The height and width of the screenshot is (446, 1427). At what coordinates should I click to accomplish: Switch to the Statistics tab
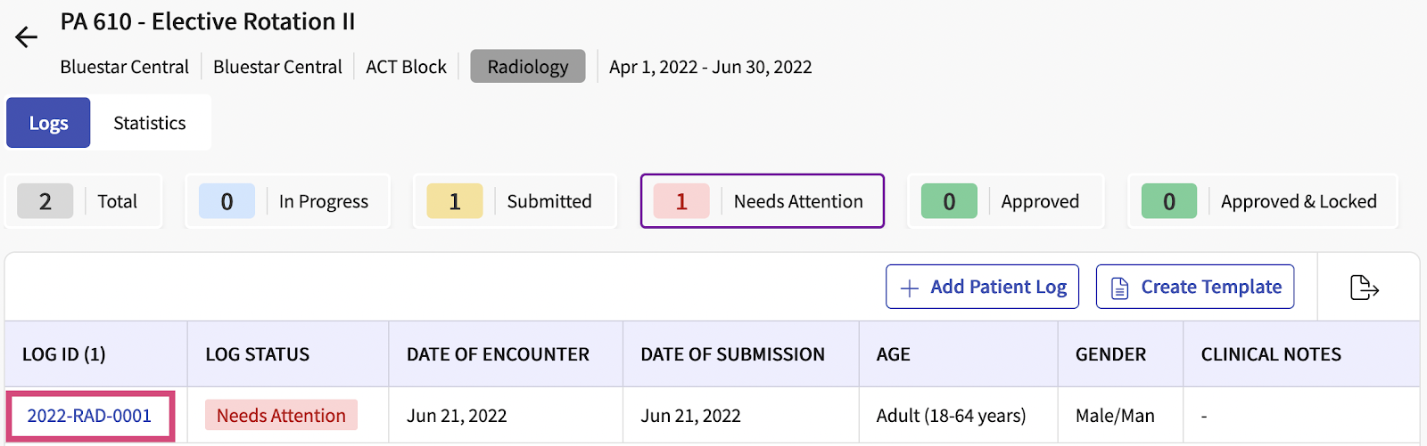(x=150, y=123)
